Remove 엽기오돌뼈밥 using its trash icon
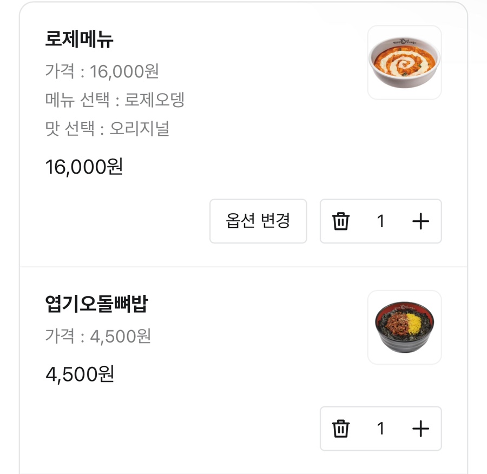This screenshot has width=487, height=474. pos(341,429)
